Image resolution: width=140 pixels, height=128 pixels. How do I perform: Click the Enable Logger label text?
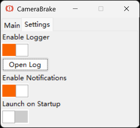click(26, 37)
